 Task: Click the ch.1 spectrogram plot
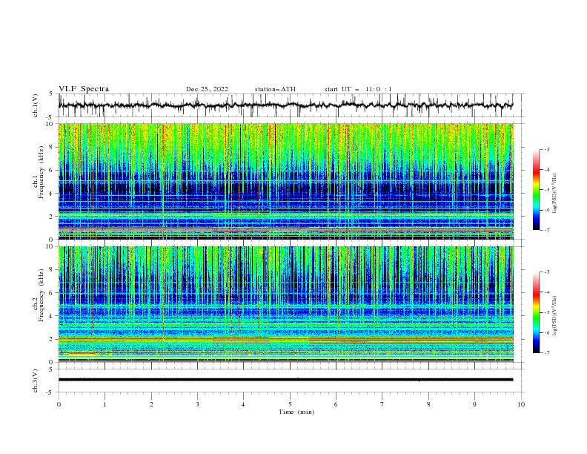coord(286,181)
